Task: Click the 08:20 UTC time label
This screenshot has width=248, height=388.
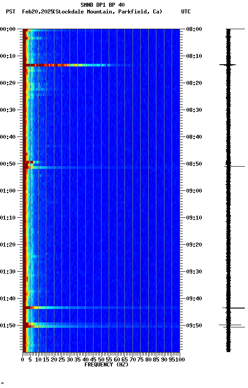Action: (x=194, y=83)
